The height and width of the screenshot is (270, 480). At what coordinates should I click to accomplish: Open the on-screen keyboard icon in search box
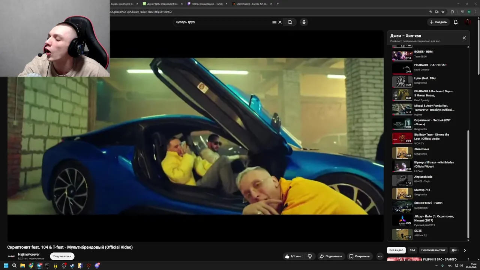(274, 22)
